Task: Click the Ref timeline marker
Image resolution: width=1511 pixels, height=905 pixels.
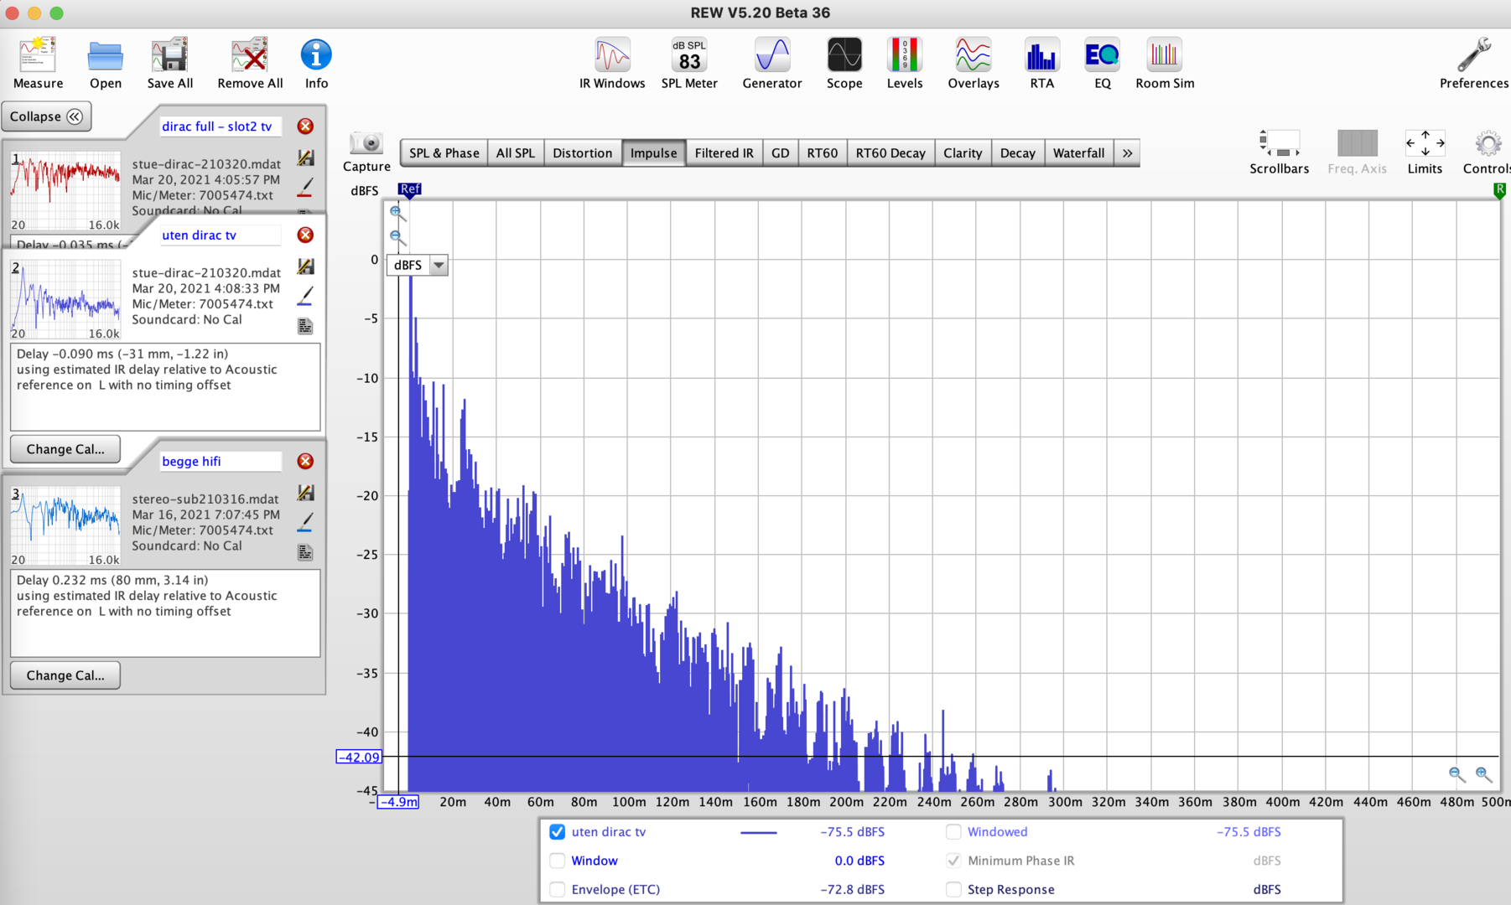Action: coord(409,189)
